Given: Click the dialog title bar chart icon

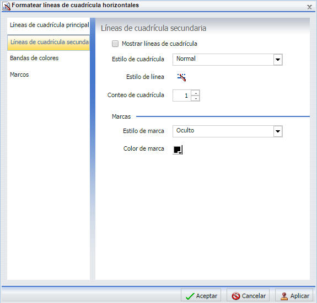Looking at the screenshot, I should click(6, 6).
